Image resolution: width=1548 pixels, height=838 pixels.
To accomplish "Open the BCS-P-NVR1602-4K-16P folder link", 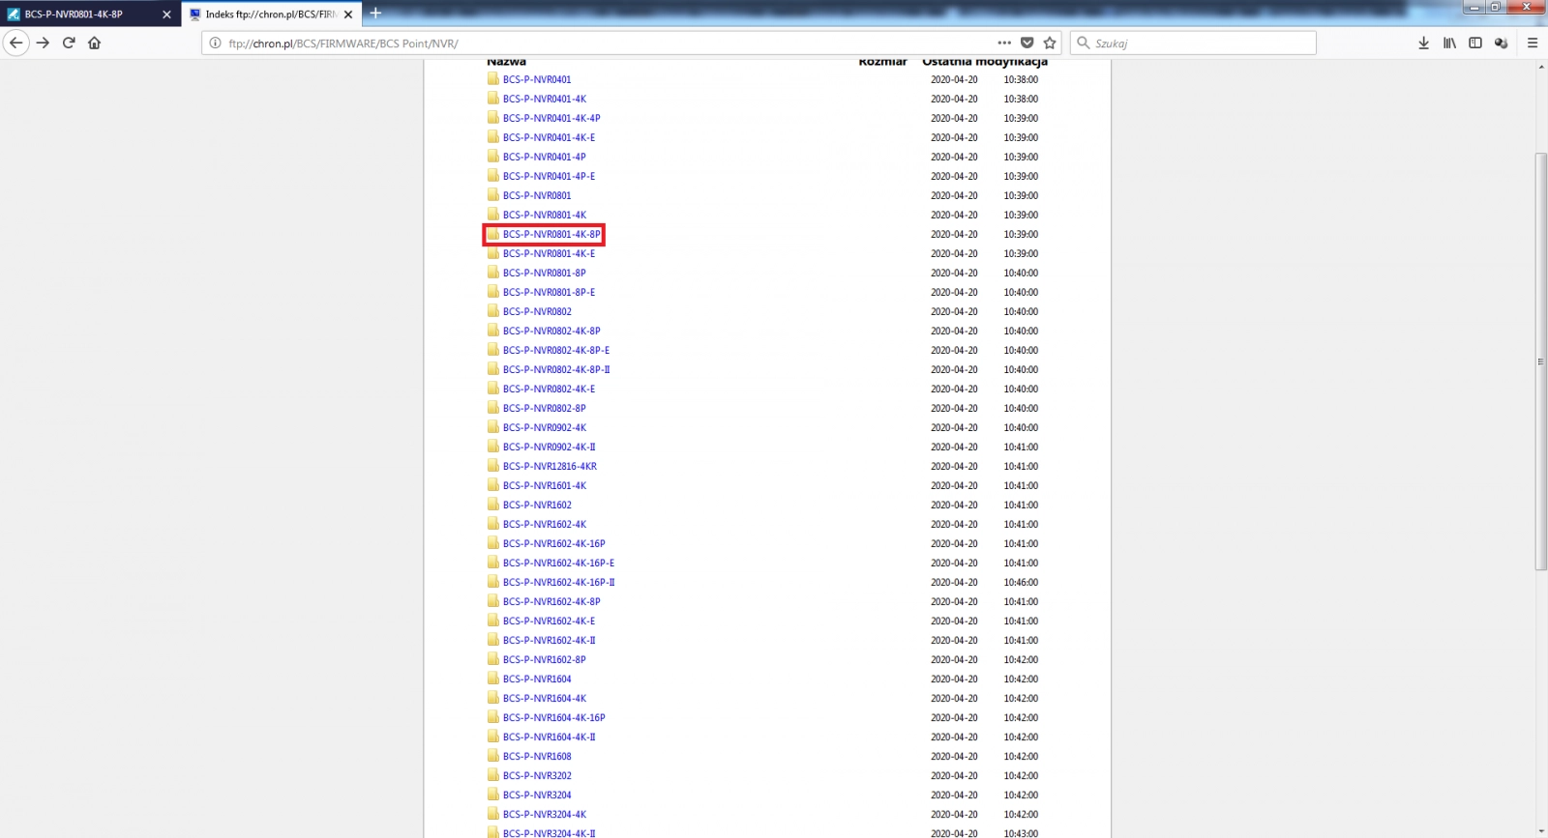I will tap(554, 543).
